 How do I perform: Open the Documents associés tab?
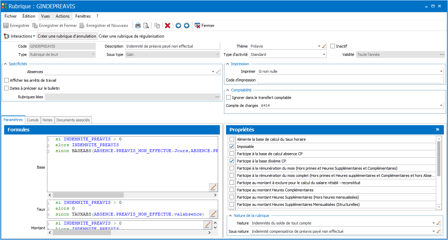73,120
